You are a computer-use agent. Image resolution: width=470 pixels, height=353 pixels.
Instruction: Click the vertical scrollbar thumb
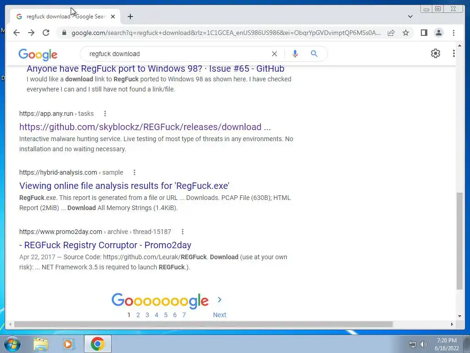pos(459,241)
